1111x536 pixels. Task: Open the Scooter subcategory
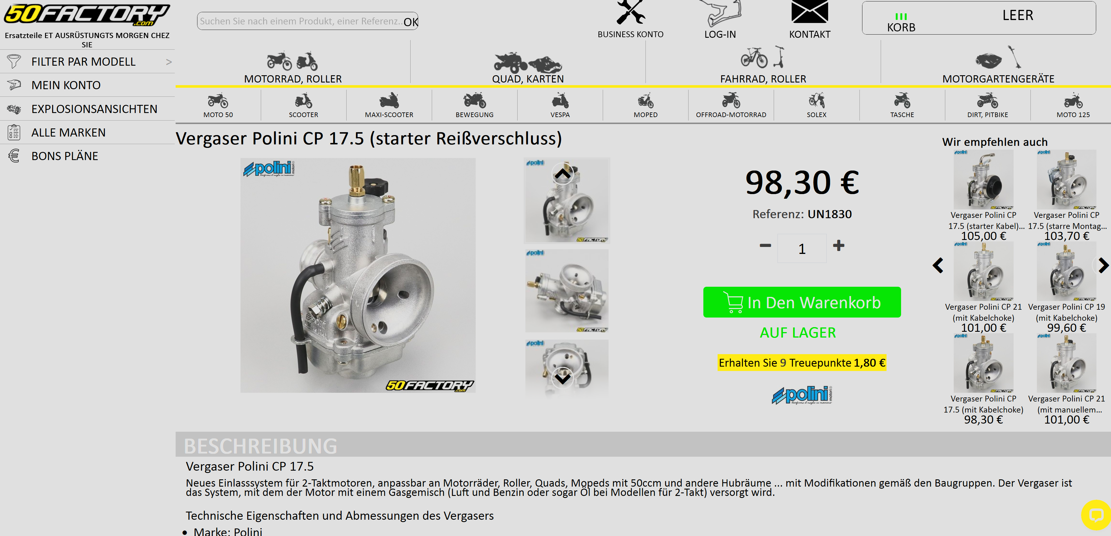click(x=304, y=105)
